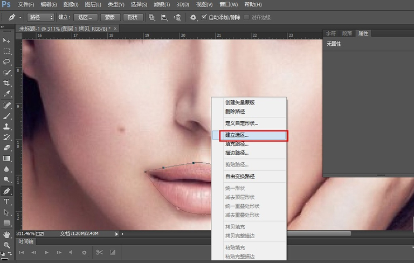
Task: Click the 形状 button in options bar
Action: tap(133, 17)
